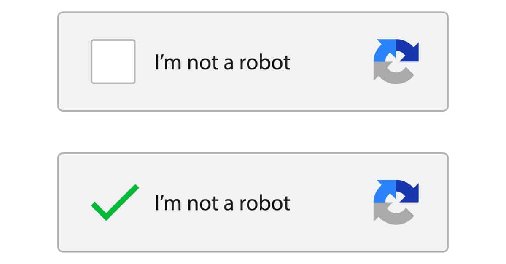Click "I'm not a robot" label in unchecked box
506x264 pixels.
tap(223, 62)
